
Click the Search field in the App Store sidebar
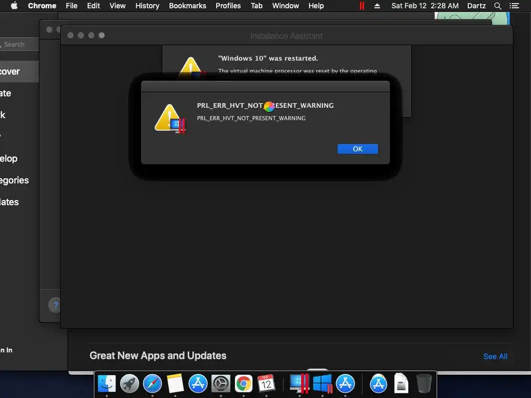click(19, 45)
